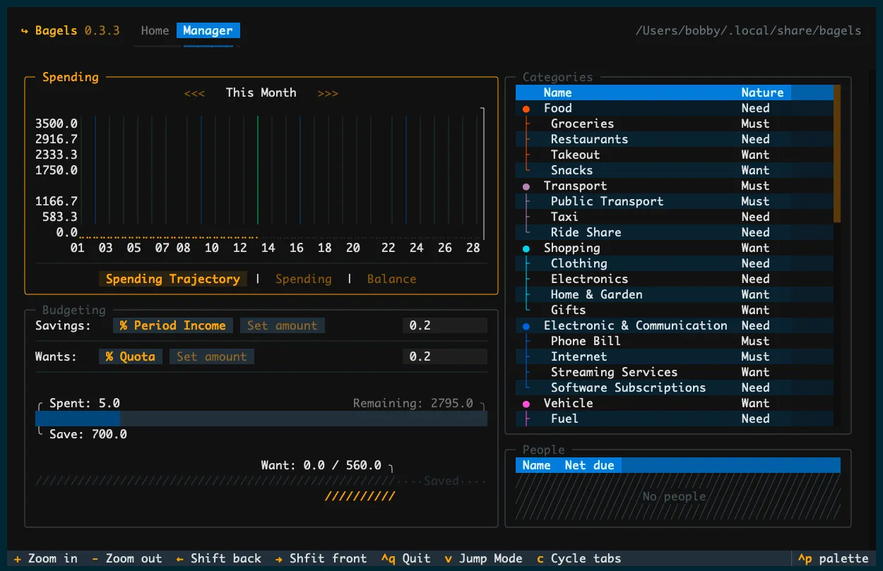The image size is (883, 571).
Task: Click the Savings value input field
Action: (x=444, y=325)
